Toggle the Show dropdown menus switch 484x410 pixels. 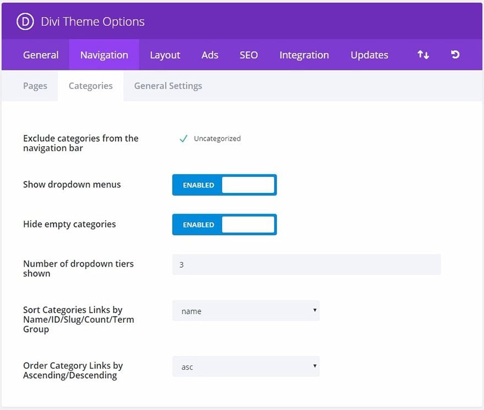(x=224, y=185)
